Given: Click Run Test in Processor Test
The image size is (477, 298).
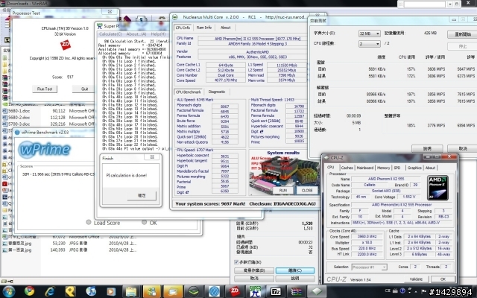Looking at the screenshot, I should click(x=45, y=89).
